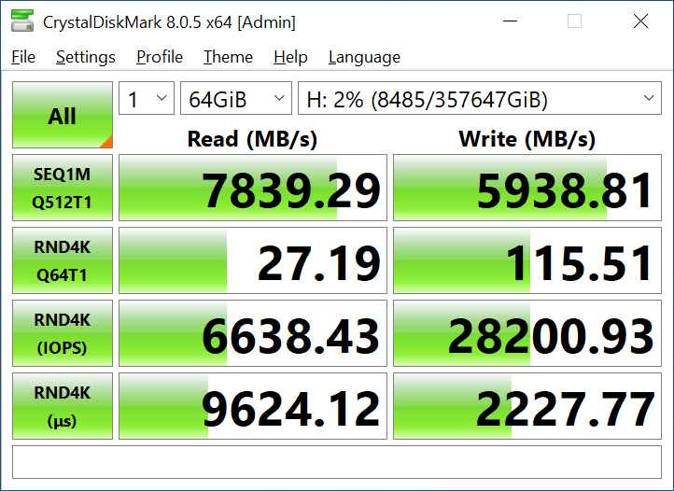Click the 7839.29 sequential read result
Viewport: 674px width, 491px height.
click(x=252, y=189)
